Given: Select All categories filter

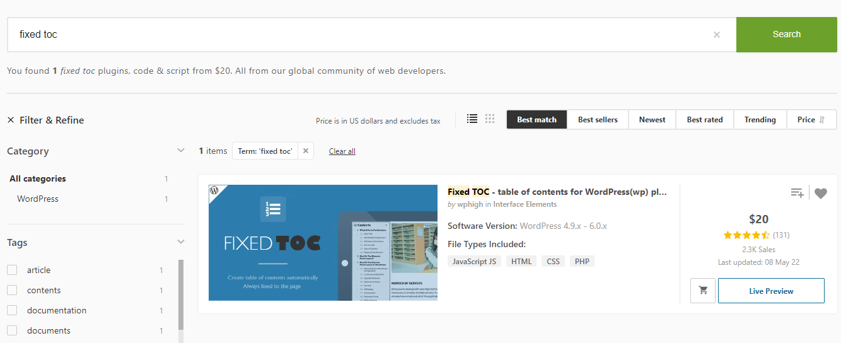Looking at the screenshot, I should (38, 179).
